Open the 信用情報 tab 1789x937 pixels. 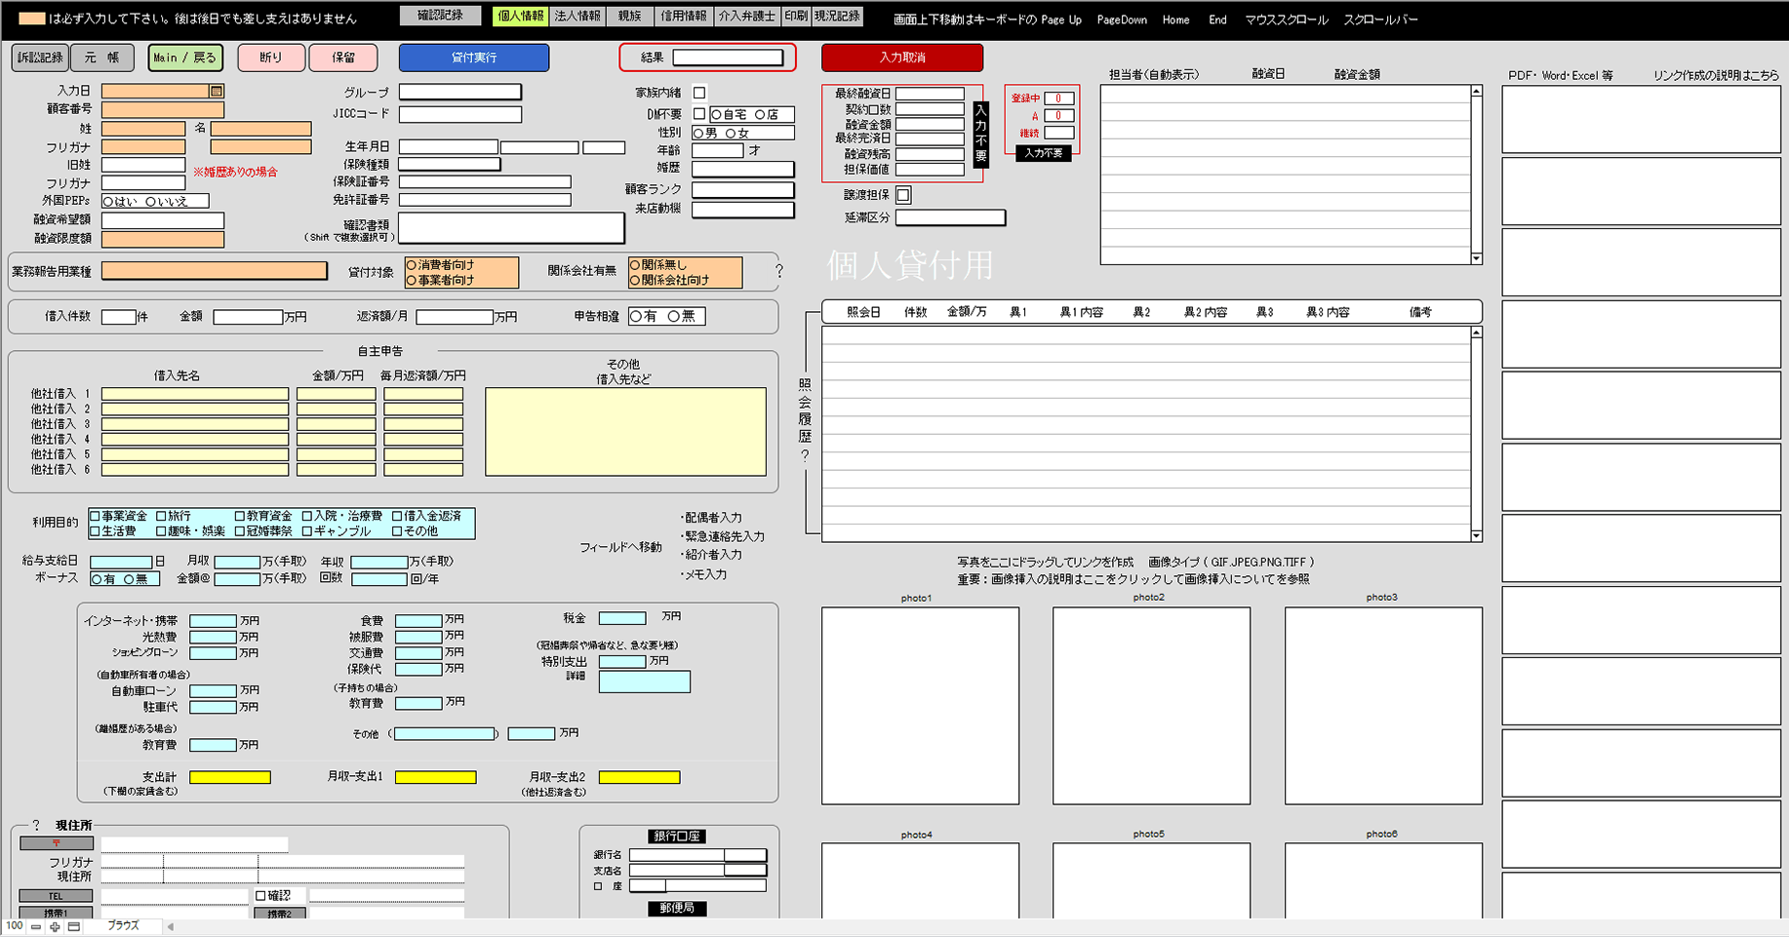683,16
